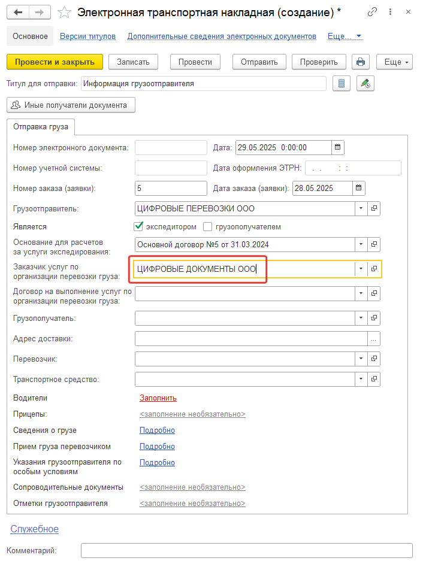
Task: Navigate back with left arrow
Action: 18,13
